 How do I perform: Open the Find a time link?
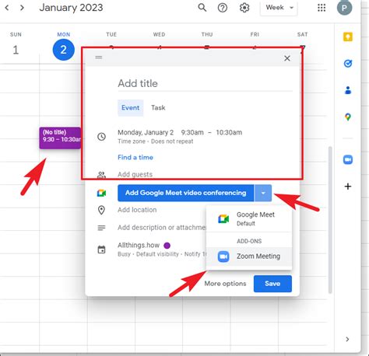135,157
